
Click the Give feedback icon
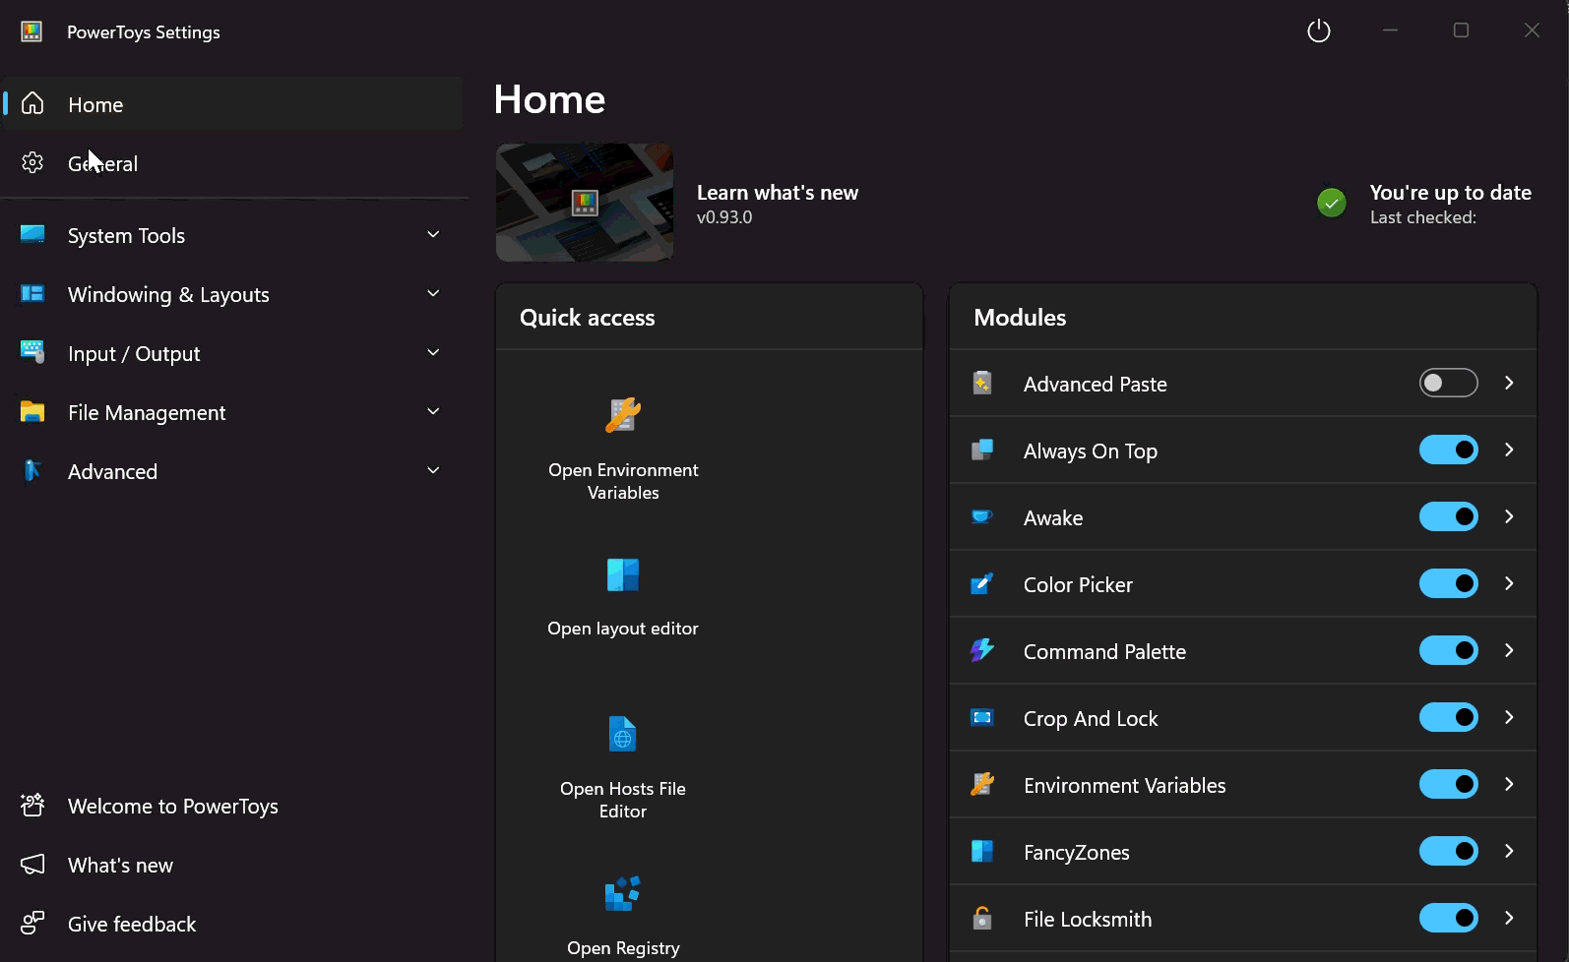[x=32, y=924]
